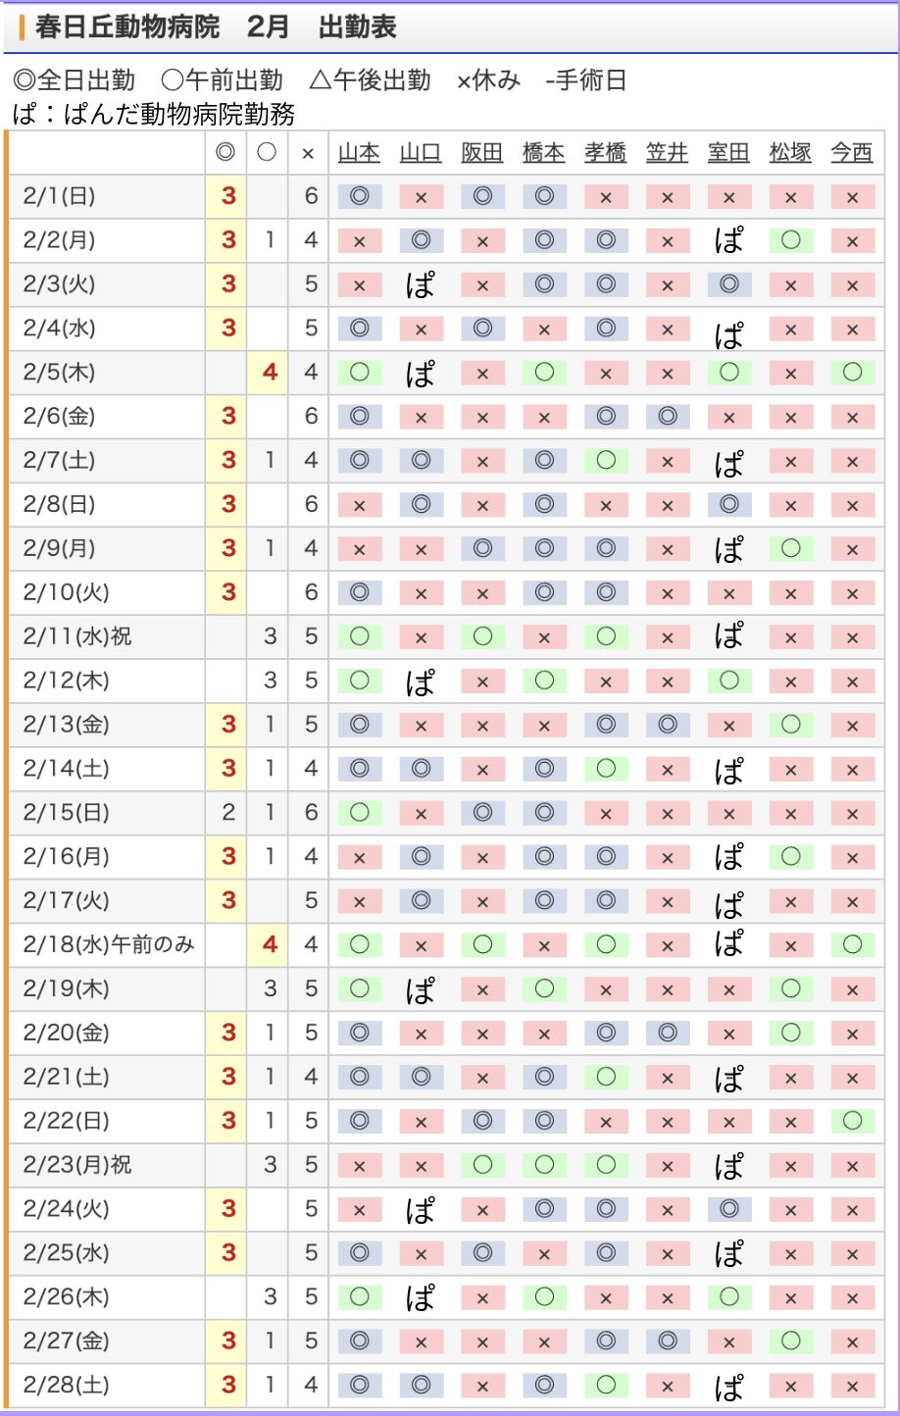Click 山本's ◎ mark on 2/1(日)

point(359,196)
